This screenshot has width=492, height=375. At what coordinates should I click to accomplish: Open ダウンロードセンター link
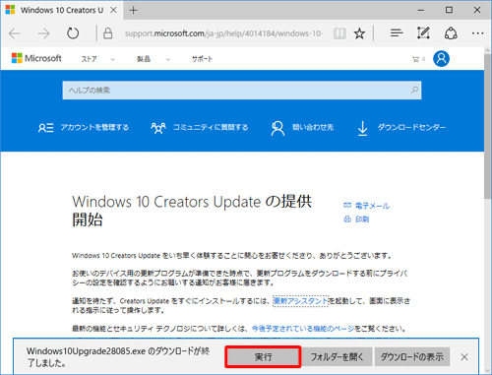(411, 127)
